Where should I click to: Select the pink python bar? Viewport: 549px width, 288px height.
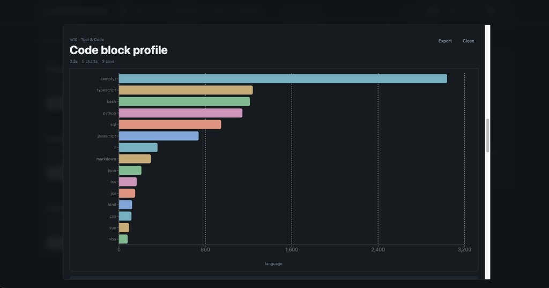180,113
